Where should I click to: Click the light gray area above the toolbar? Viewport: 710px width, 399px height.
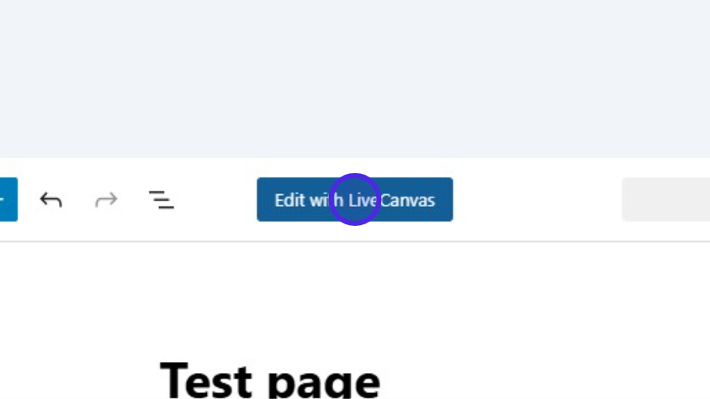click(355, 79)
